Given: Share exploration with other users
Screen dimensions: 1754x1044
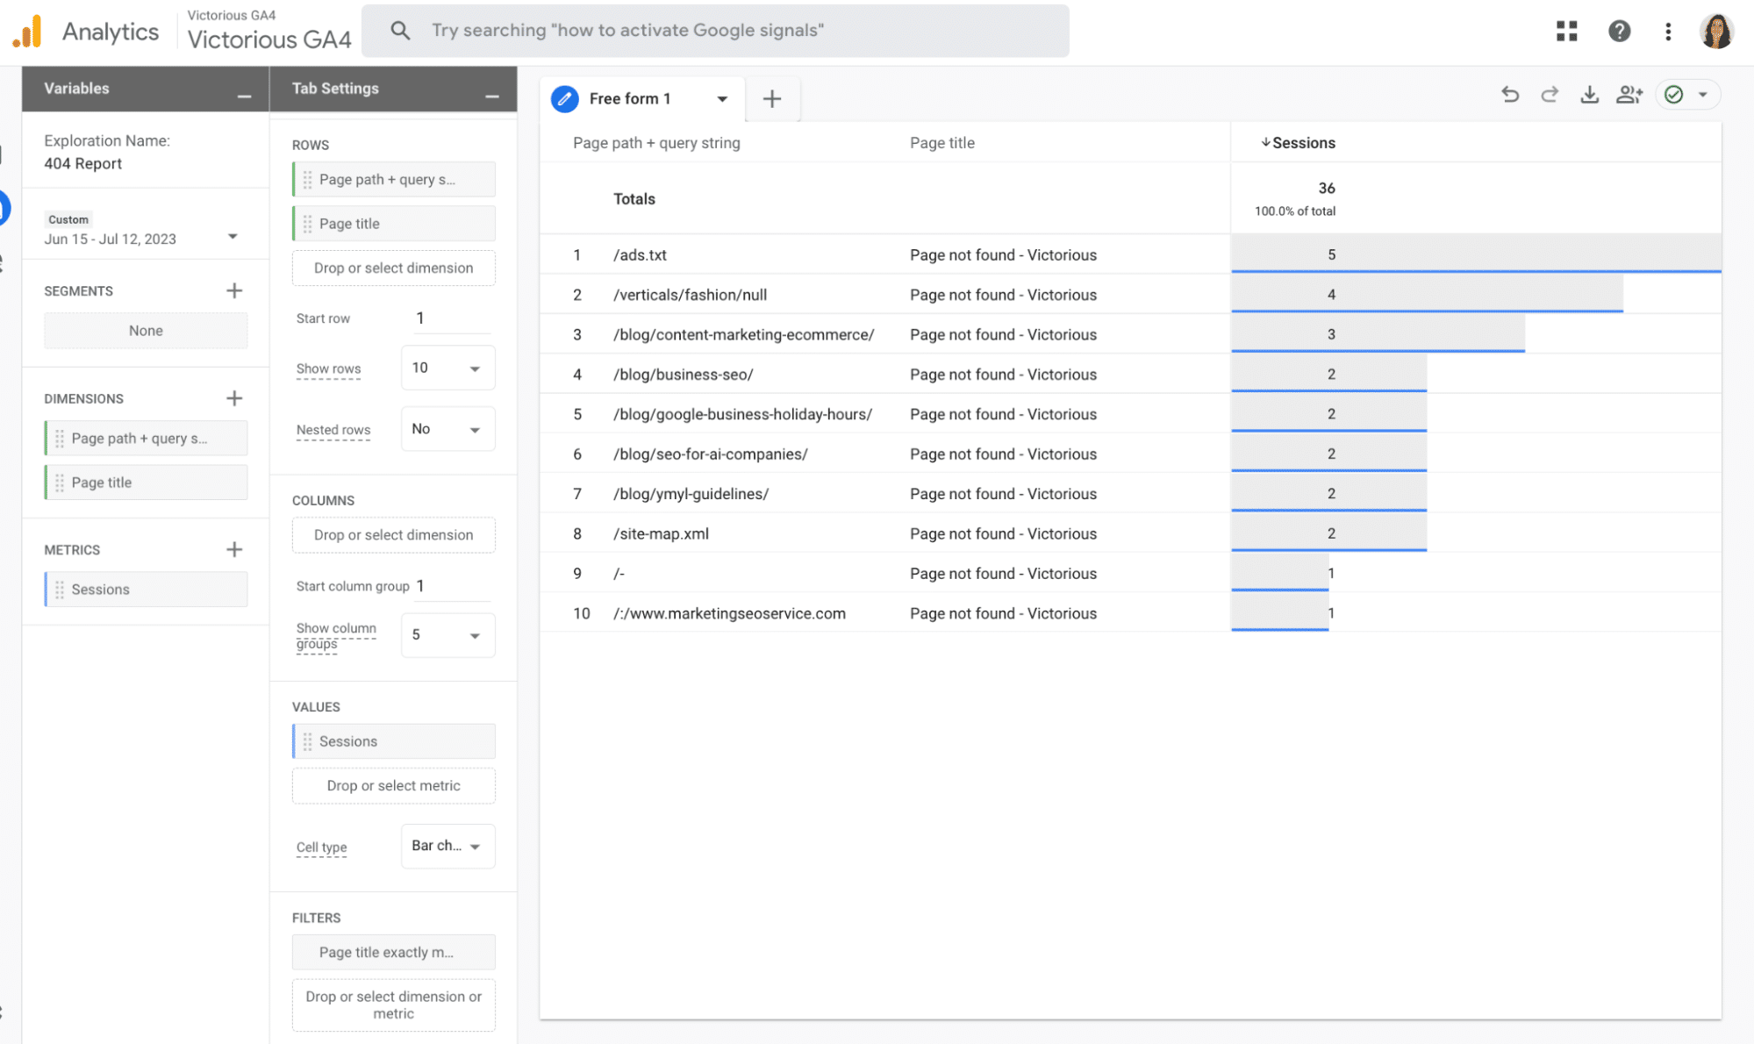Looking at the screenshot, I should (x=1629, y=95).
